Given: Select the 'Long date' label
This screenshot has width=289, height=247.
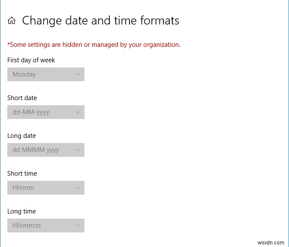Looking at the screenshot, I should coord(21,136).
